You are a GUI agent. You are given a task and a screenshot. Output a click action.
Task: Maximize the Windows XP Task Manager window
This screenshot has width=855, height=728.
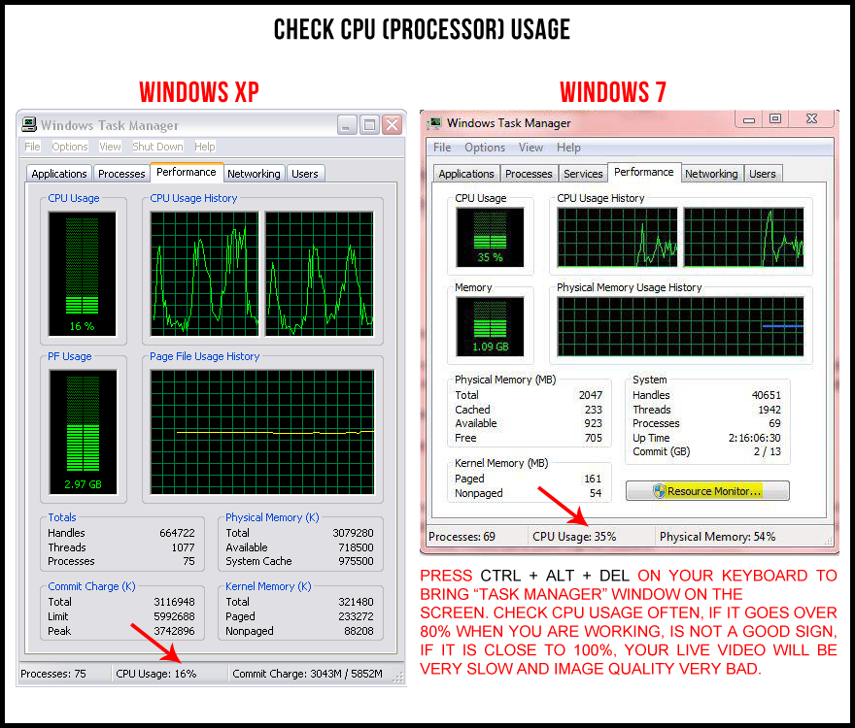click(x=370, y=125)
